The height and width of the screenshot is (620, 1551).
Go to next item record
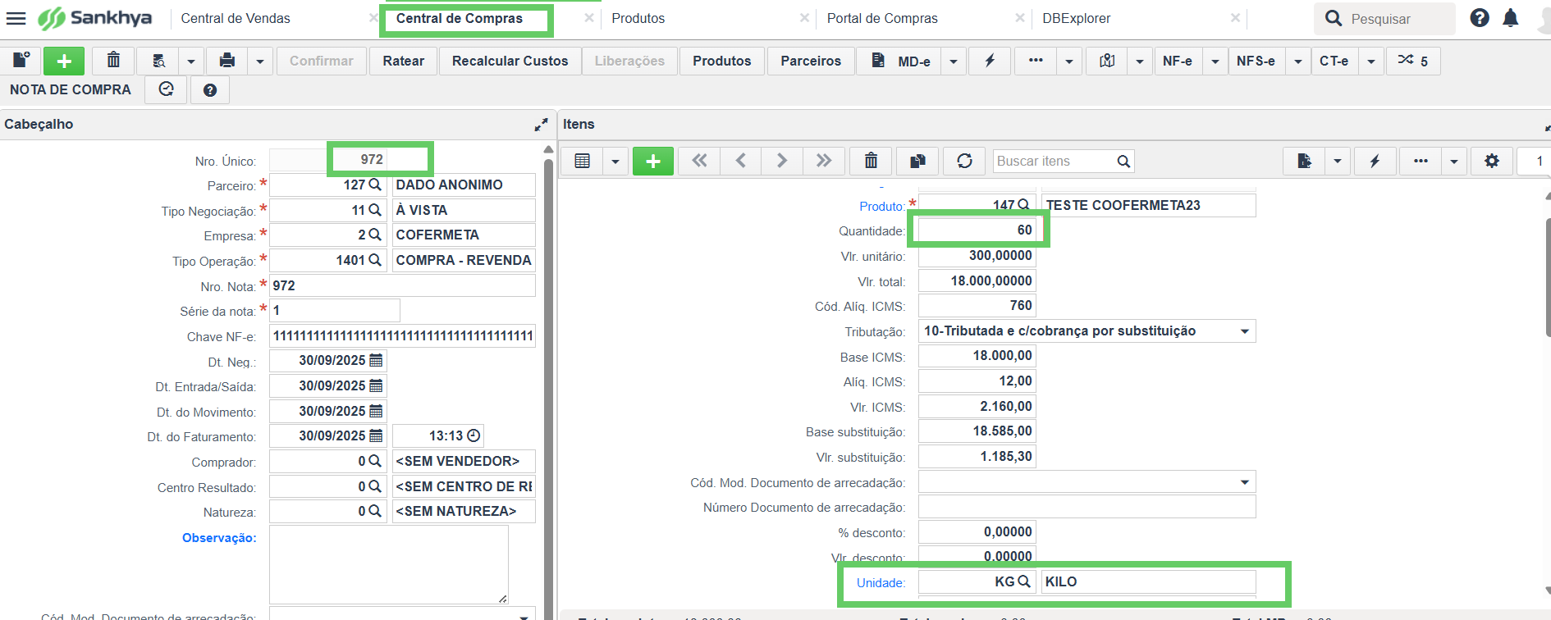pos(782,161)
